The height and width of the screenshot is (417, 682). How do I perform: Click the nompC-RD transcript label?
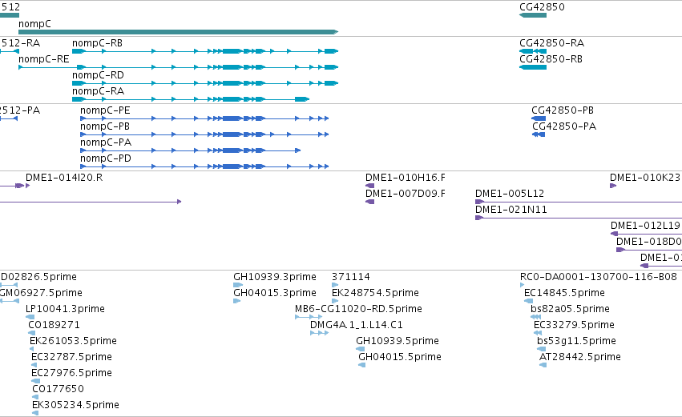[x=98, y=75]
